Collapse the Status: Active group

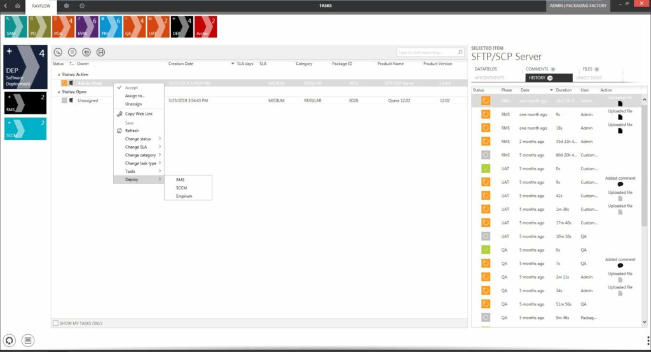click(x=58, y=75)
